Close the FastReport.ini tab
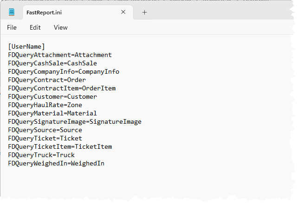297x203 pixels. [123, 12]
